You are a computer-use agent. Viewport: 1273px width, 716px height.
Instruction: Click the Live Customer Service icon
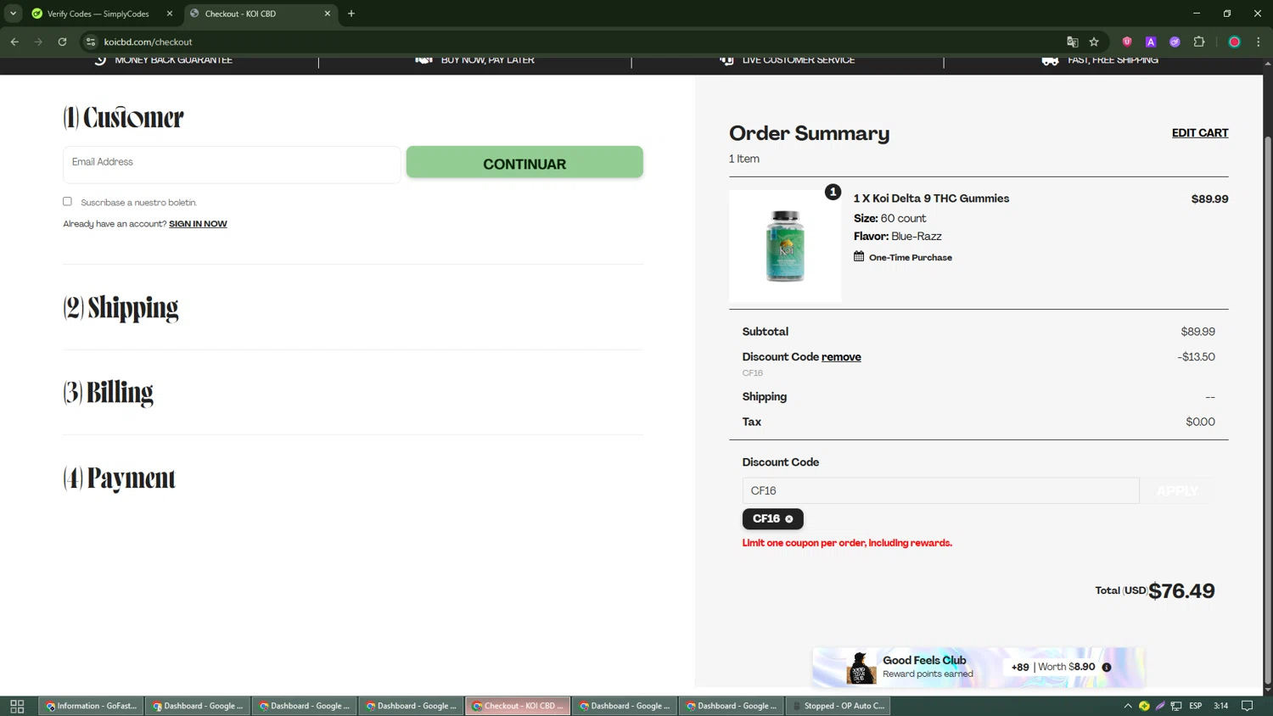point(726,60)
